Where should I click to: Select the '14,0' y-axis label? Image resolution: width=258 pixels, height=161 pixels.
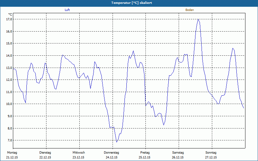tap(9, 55)
